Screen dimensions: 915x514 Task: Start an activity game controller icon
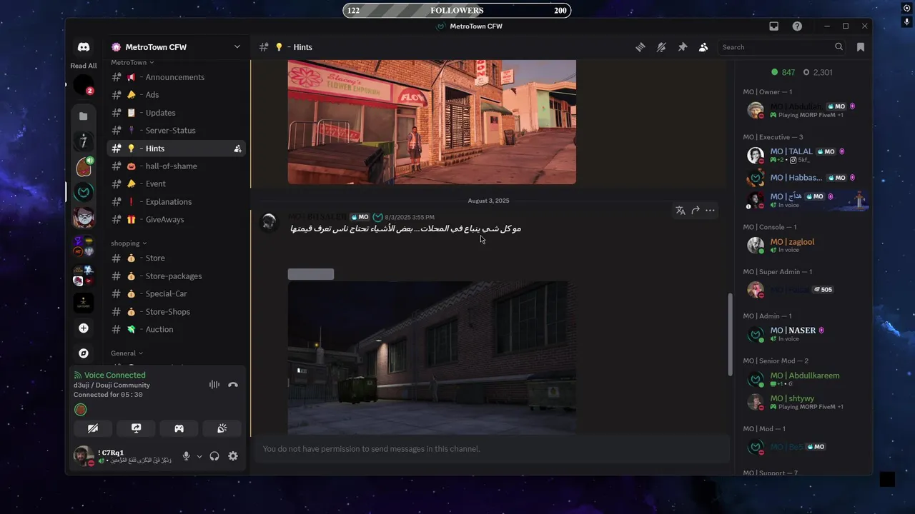[x=179, y=428]
